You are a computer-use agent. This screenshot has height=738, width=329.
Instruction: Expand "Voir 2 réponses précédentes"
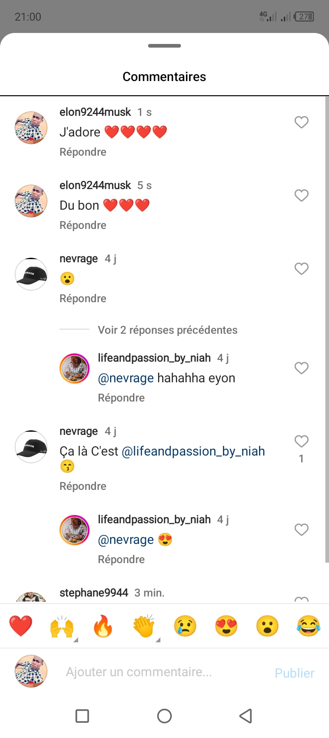[x=167, y=330]
